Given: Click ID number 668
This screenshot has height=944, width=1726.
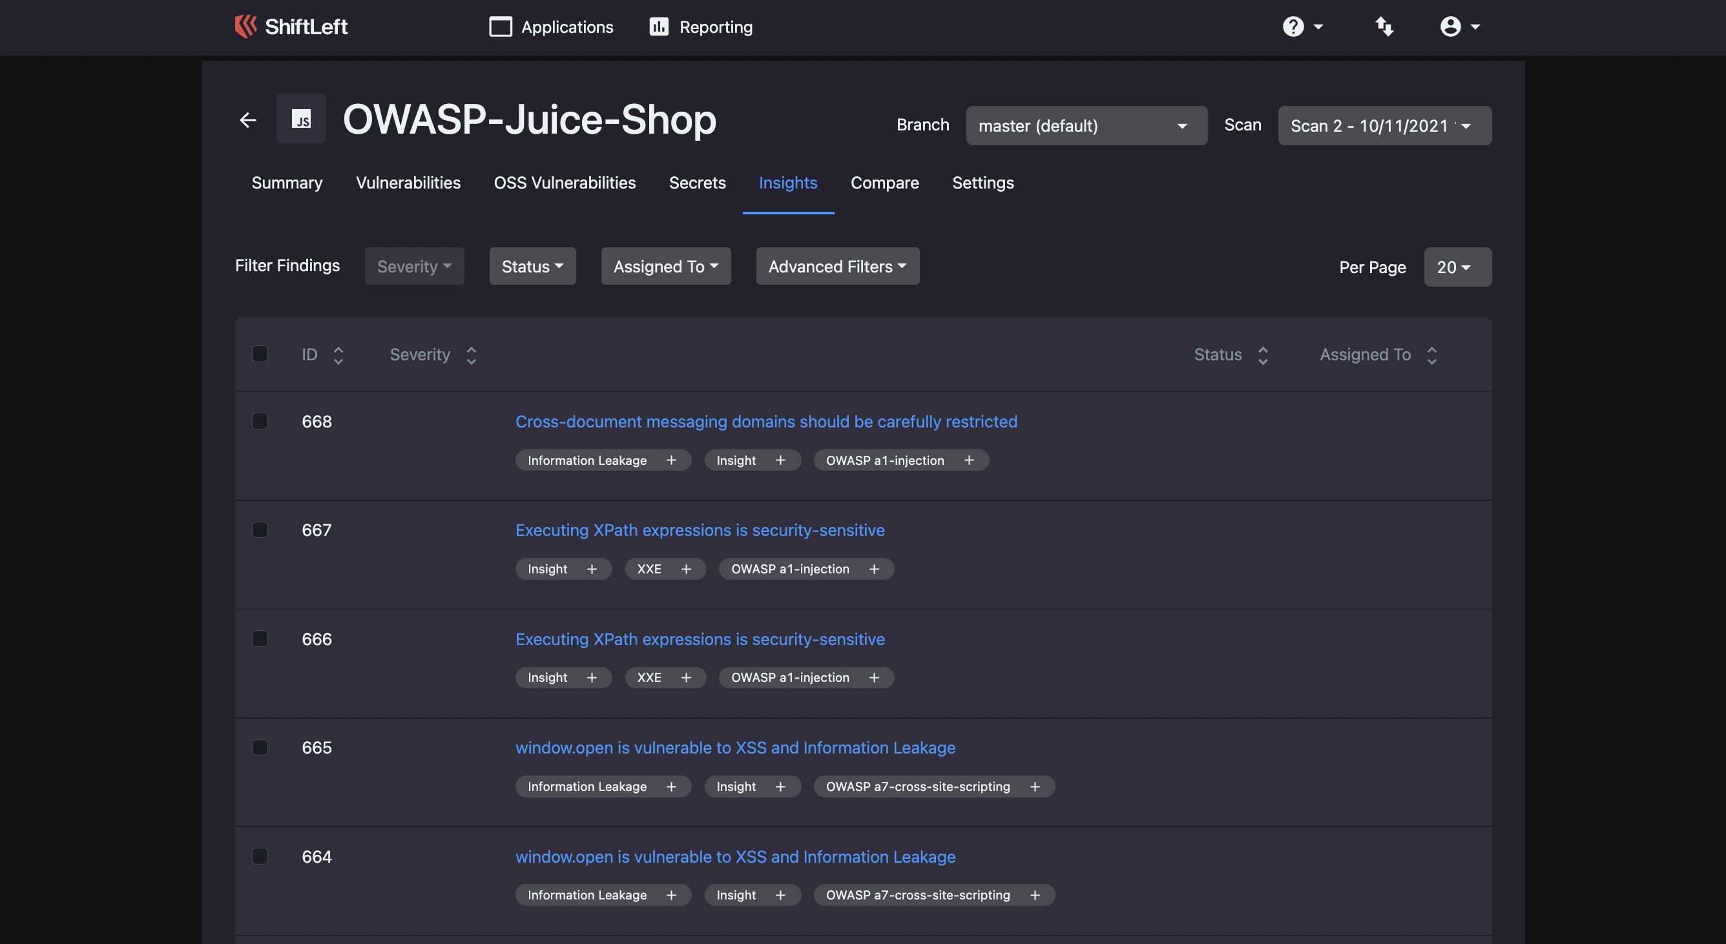Looking at the screenshot, I should 317,422.
